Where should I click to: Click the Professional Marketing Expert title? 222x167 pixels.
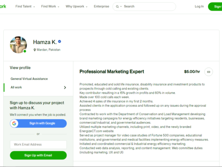(111, 71)
